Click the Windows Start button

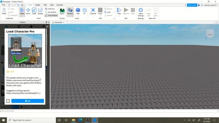click(x=3, y=120)
